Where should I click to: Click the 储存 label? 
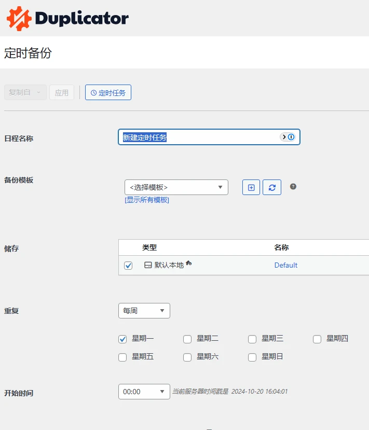[x=11, y=248]
